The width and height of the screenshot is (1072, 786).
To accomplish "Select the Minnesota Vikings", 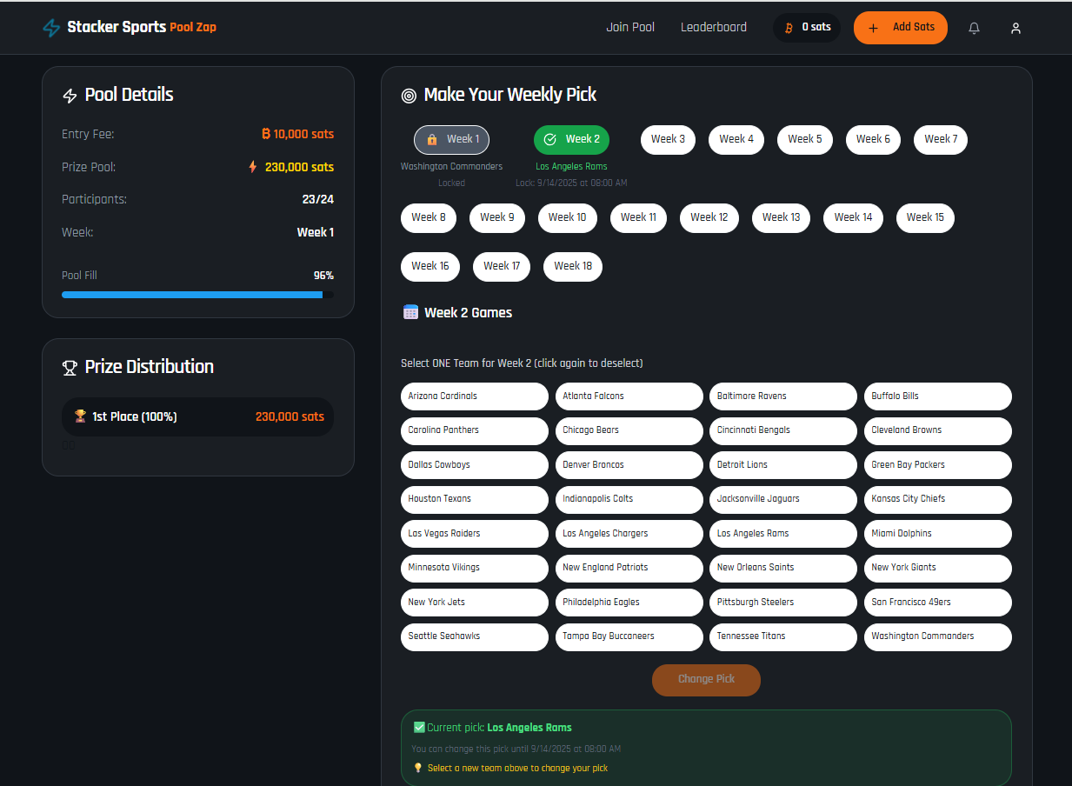I will click(x=475, y=568).
